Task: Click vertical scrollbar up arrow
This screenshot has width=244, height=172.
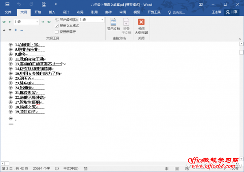Action: click(x=241, y=44)
